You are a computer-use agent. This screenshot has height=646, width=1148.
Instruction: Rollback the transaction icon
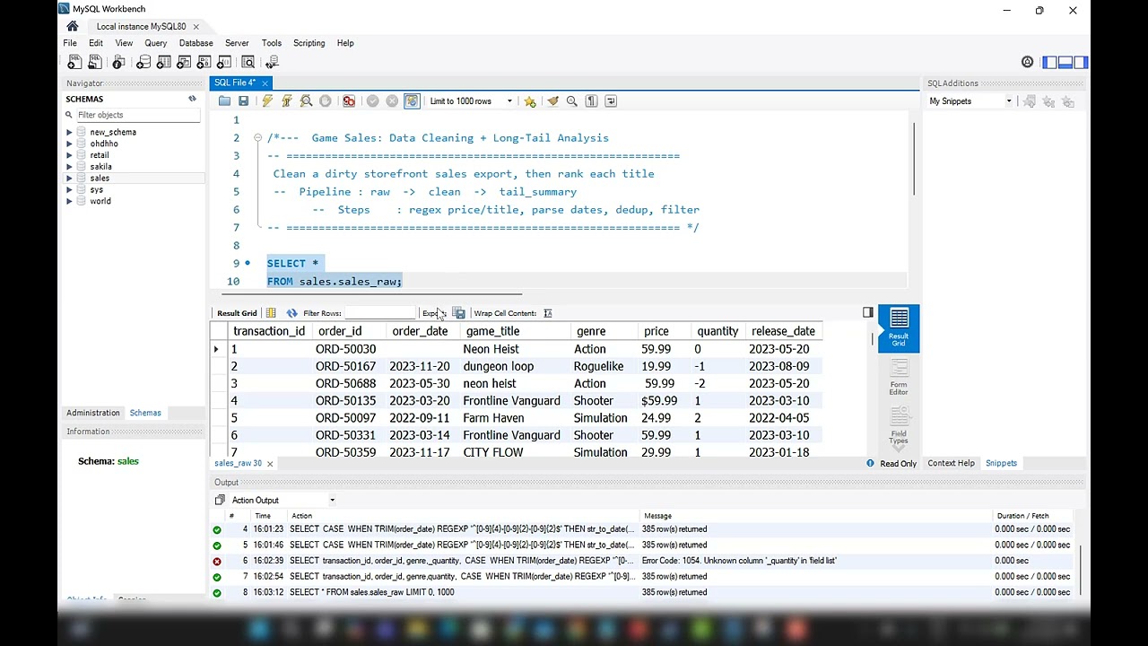(392, 101)
